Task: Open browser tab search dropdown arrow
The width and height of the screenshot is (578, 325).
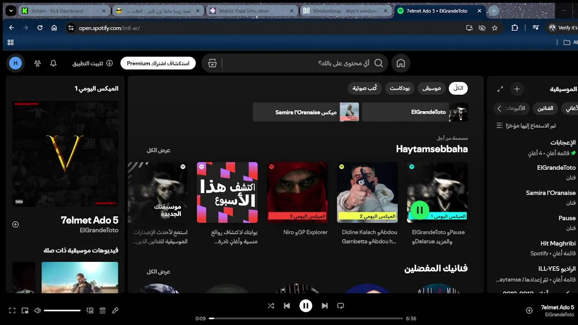Action: [x=10, y=11]
